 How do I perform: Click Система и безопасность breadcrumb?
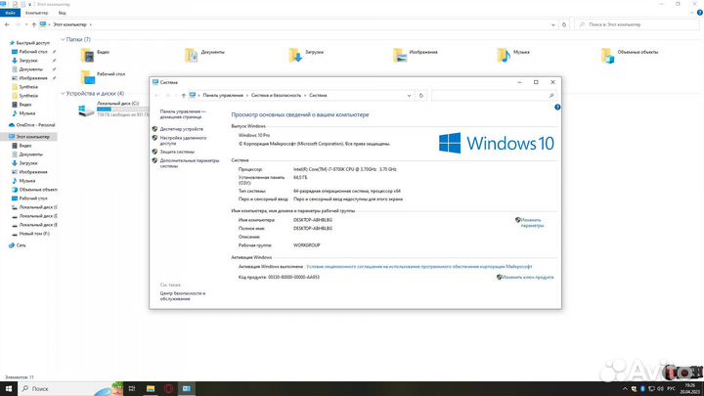point(276,95)
